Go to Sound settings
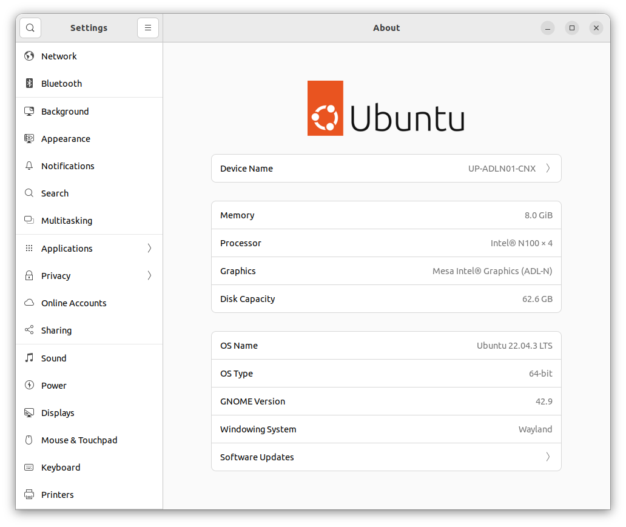Screen dimensions: 626x527 [89, 358]
